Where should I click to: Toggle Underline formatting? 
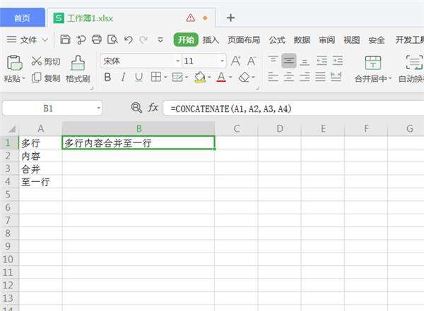[139, 78]
